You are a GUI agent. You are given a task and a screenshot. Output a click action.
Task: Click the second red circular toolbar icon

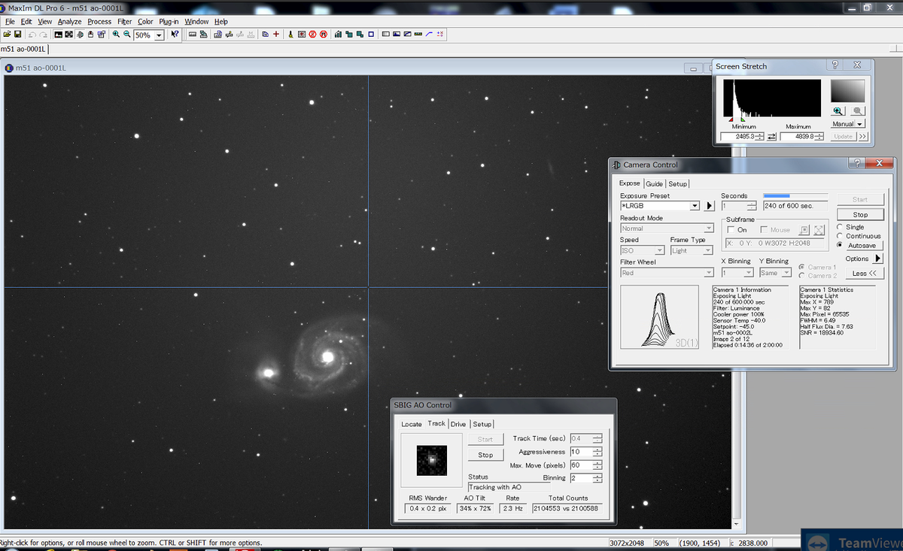pyautogui.click(x=323, y=35)
